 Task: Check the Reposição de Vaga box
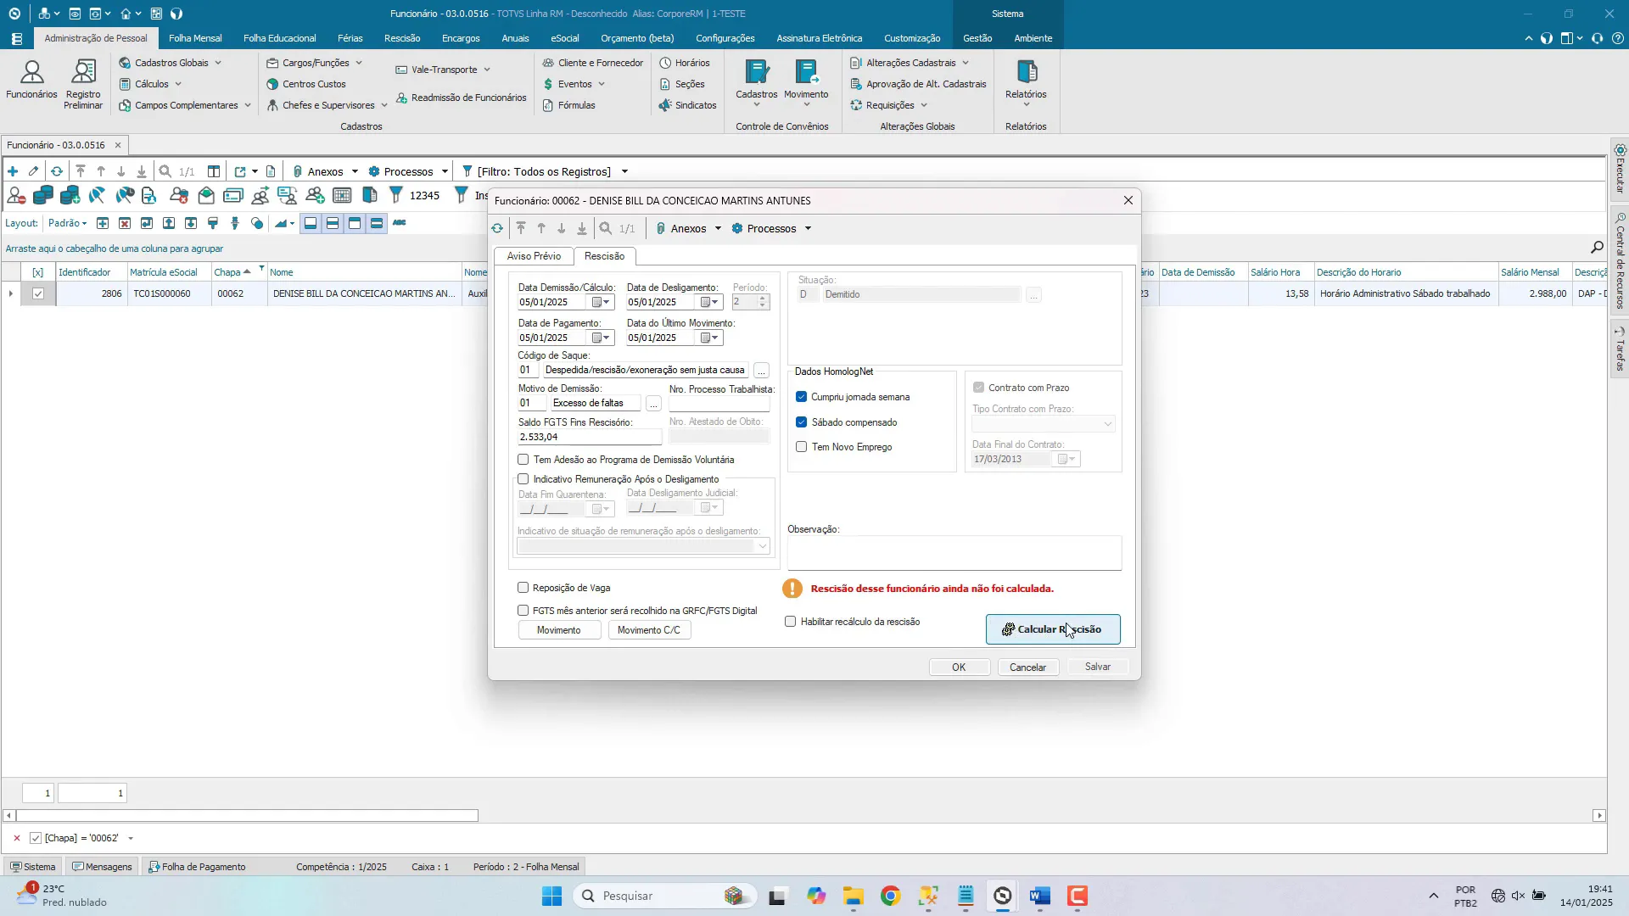[523, 588]
